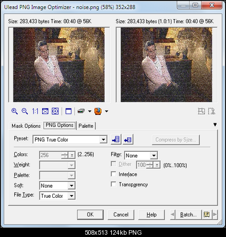Click the modem connection speed icon
226x237 pixels.
pyautogui.click(x=81, y=111)
